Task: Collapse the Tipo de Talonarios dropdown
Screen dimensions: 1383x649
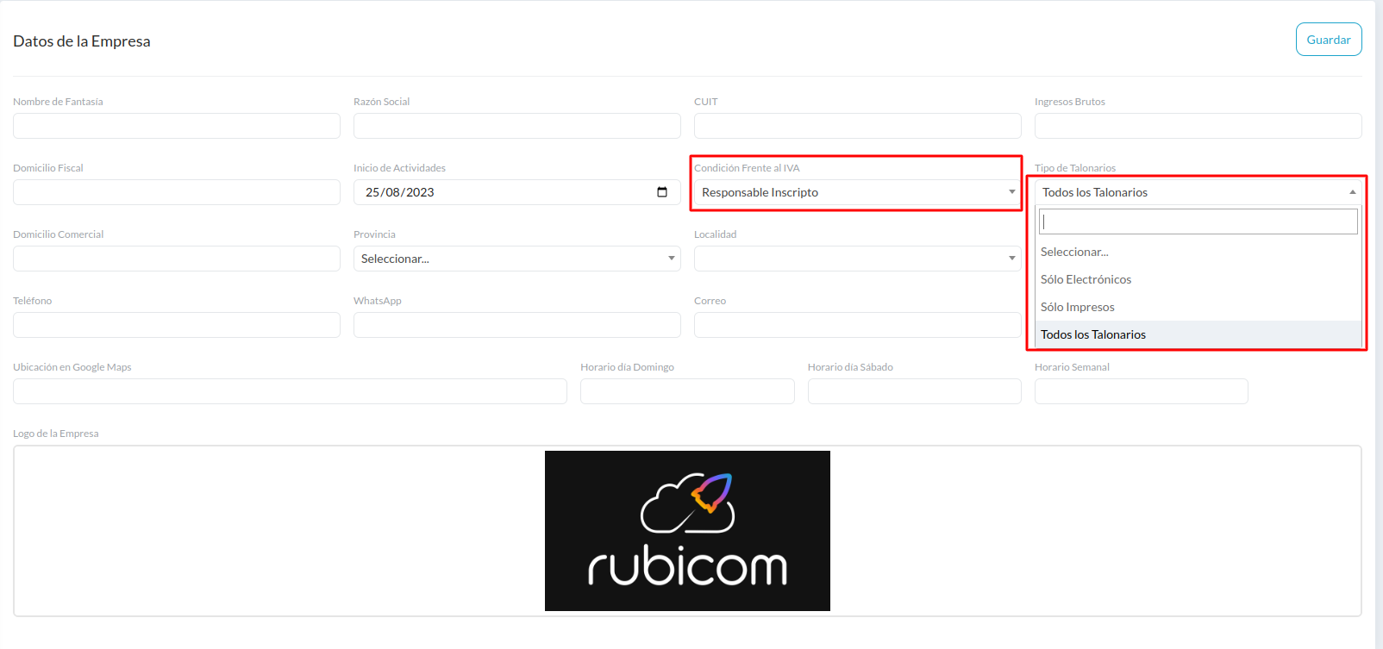Action: click(1197, 192)
